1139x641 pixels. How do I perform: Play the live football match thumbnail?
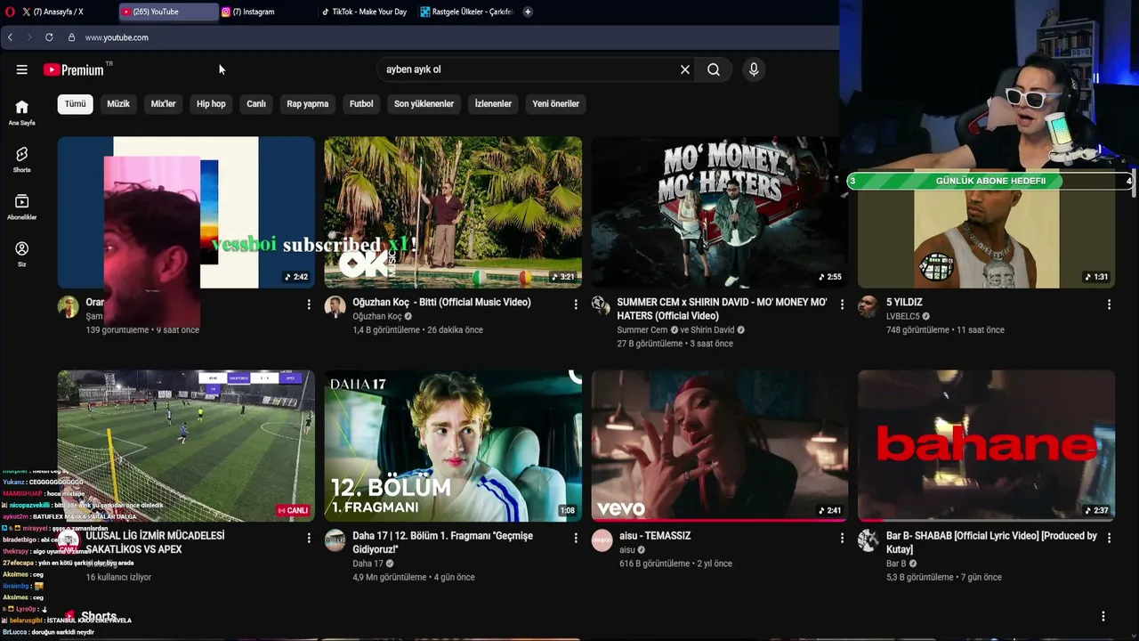186,446
